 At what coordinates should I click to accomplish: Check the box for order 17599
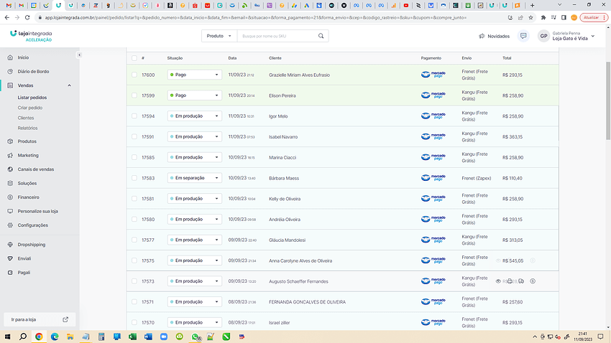coord(134,95)
